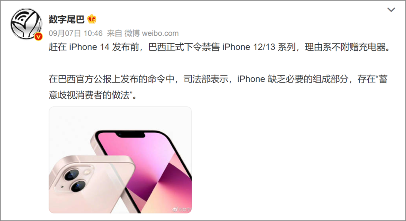Click the phrase 司法部表示

(x=206, y=79)
